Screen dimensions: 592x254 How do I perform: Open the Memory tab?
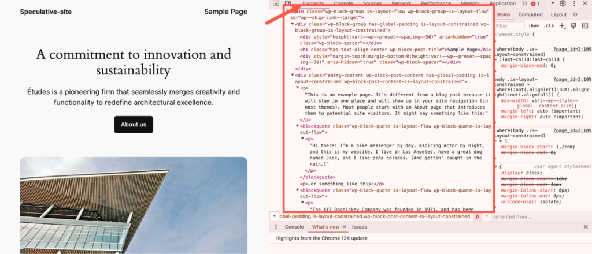(470, 3)
